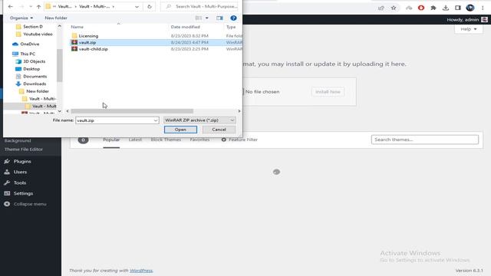Viewport: 491px width, 276px height.
Task: Select This PC in navigation tree
Action: coord(28,54)
